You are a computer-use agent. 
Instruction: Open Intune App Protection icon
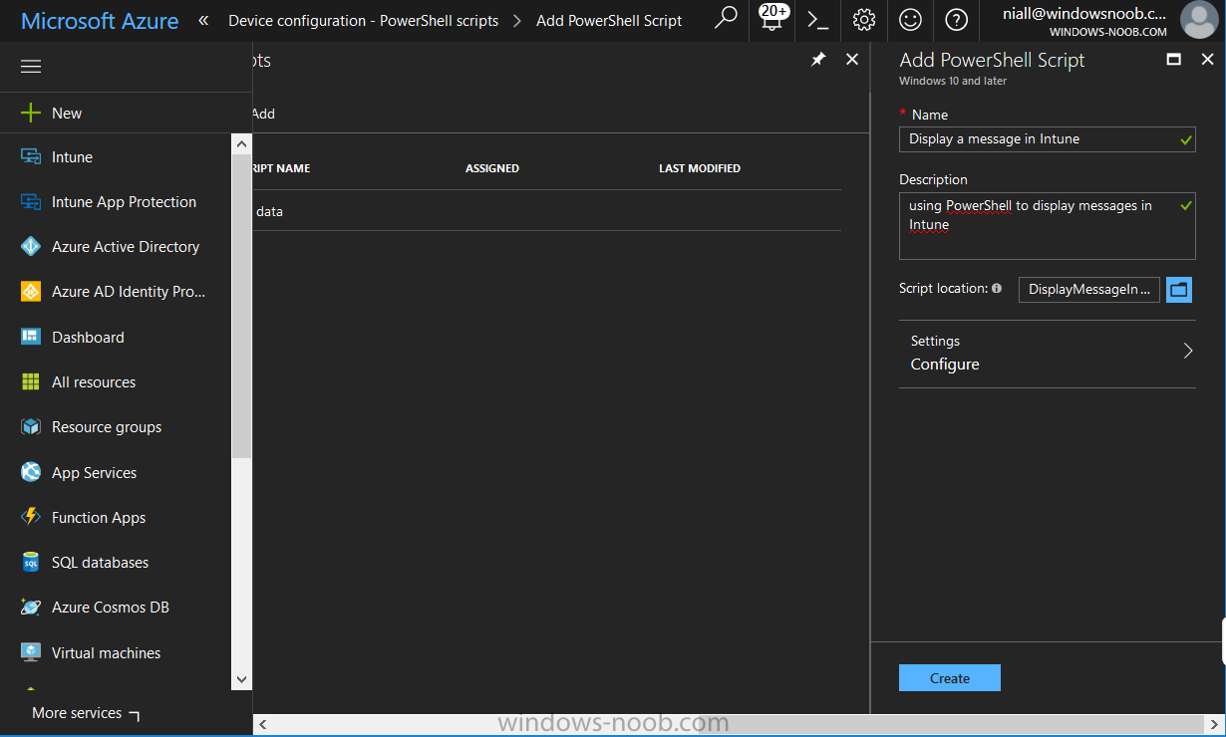(x=31, y=202)
